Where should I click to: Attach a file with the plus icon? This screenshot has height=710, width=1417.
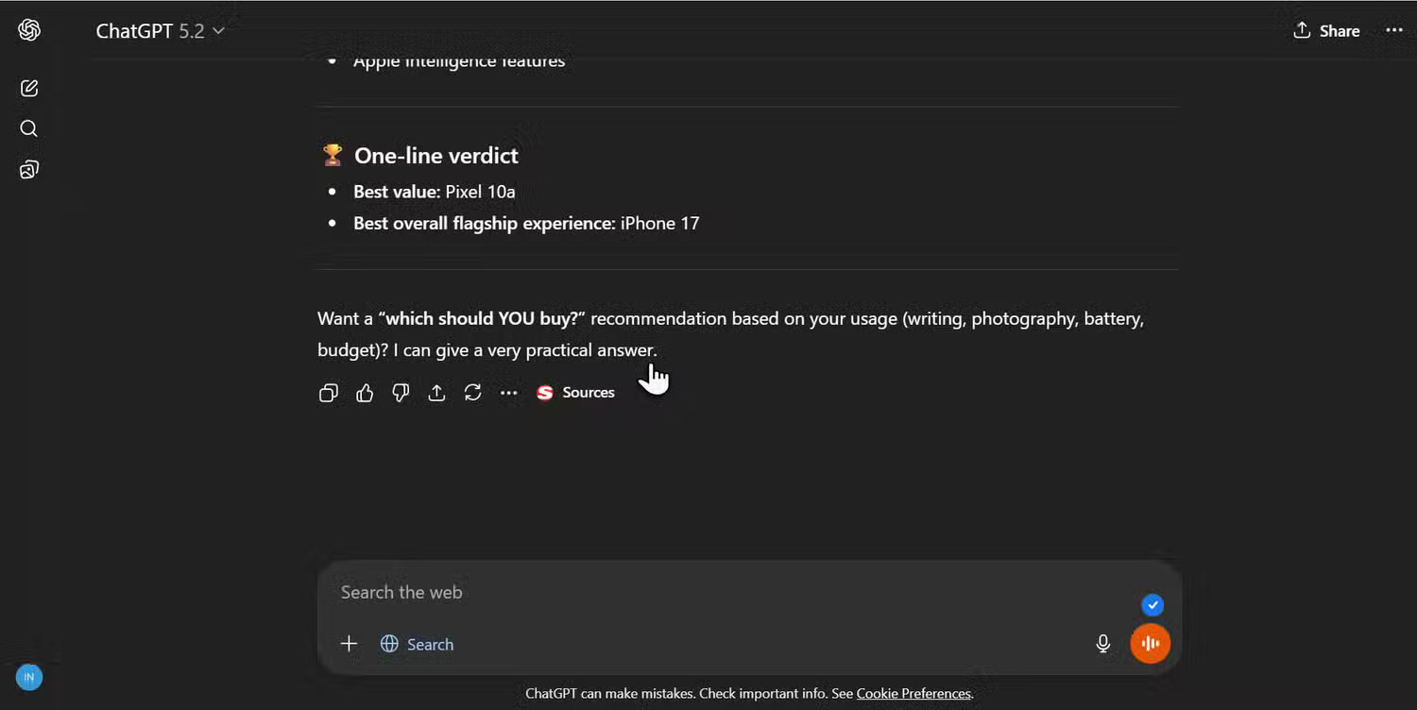coord(349,643)
